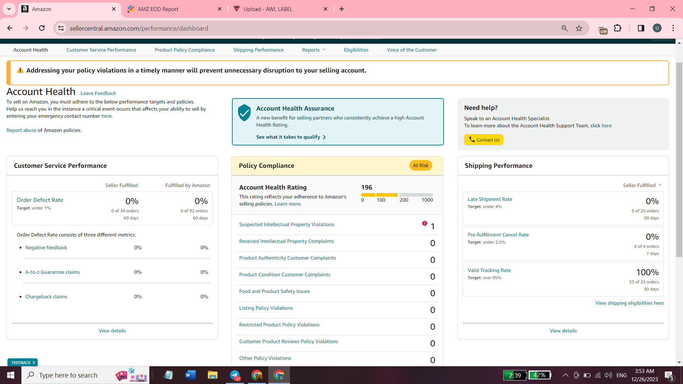
Task: Click Learn more about Account Health Rating
Action: pyautogui.click(x=287, y=204)
